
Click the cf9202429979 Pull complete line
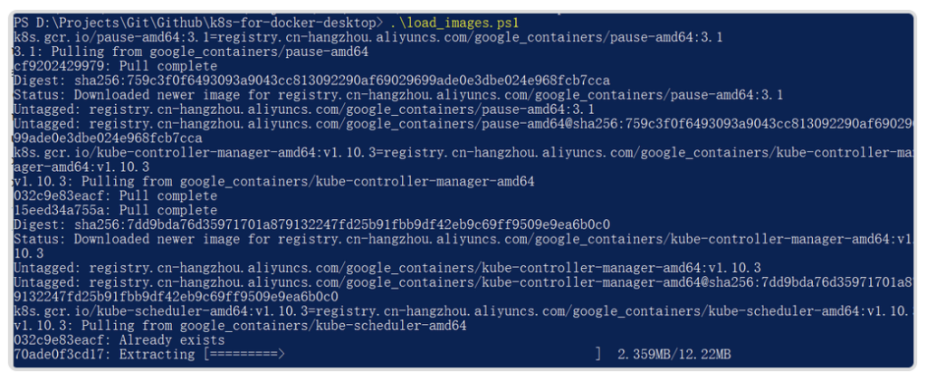point(115,66)
